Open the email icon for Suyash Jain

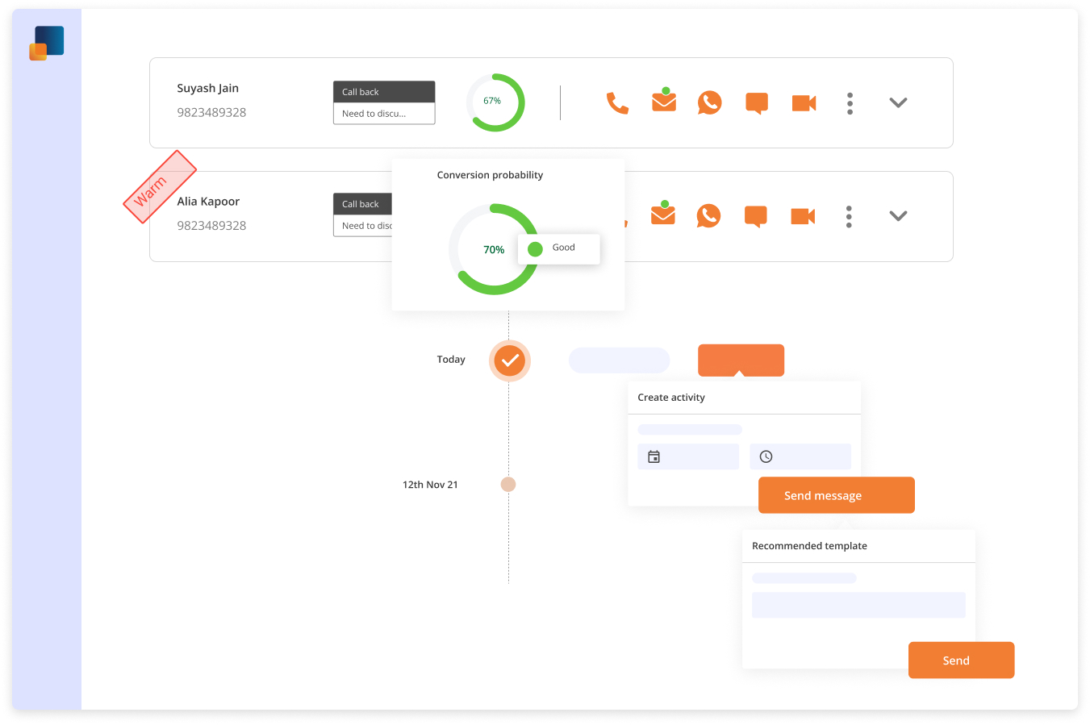coord(663,102)
